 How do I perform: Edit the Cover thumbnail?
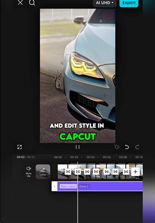pos(43,172)
